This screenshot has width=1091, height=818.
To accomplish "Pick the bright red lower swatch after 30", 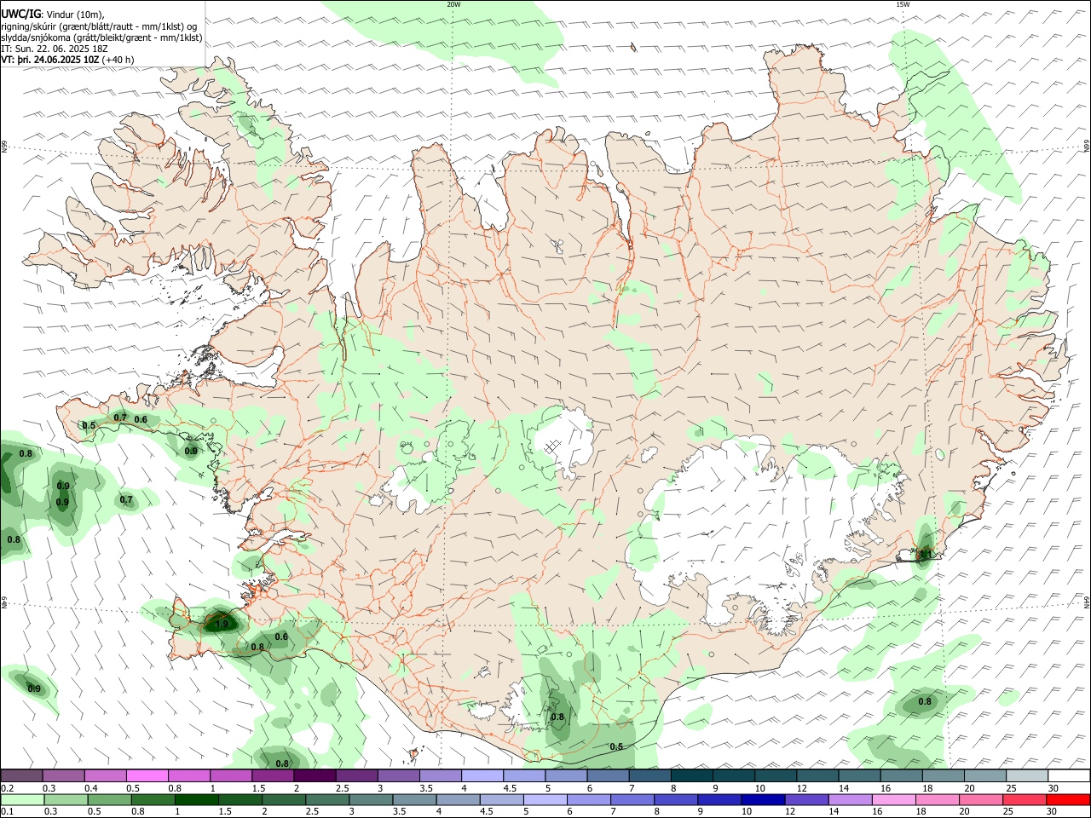I will 1069,800.
